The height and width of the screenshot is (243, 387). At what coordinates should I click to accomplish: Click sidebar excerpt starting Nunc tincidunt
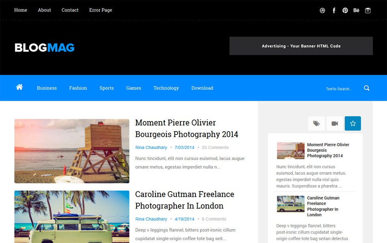pos(311,176)
